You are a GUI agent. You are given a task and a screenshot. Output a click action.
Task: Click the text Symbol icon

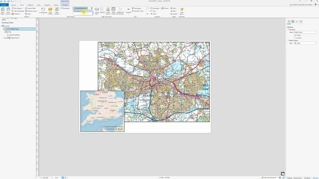(x=129, y=11)
